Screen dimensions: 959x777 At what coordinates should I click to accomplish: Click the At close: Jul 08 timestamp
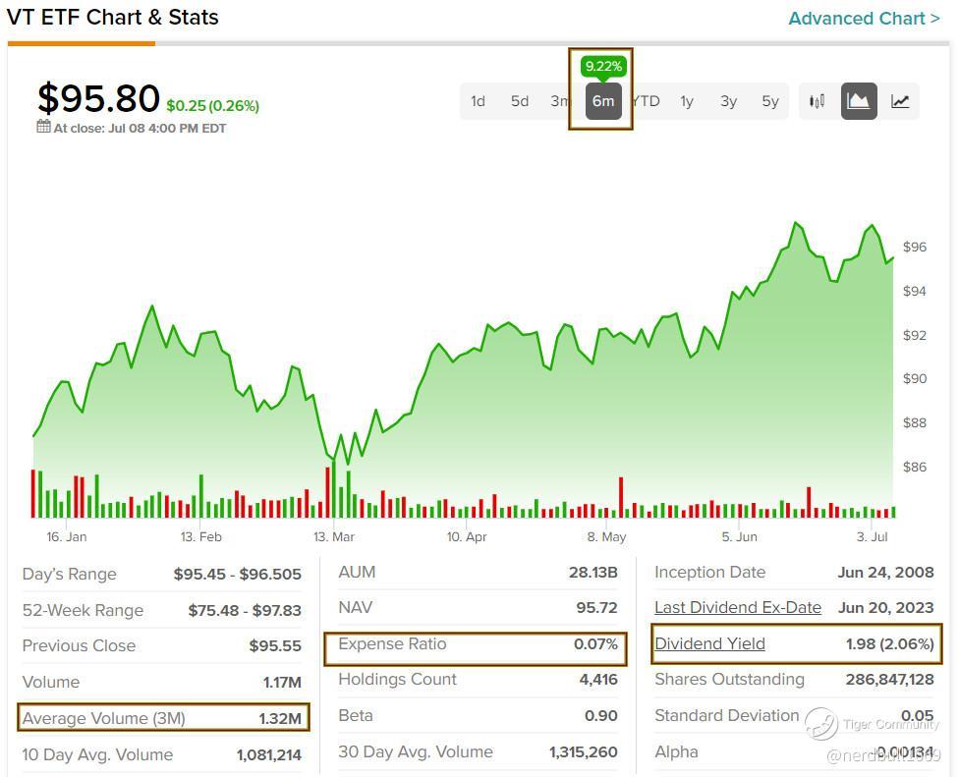pos(140,129)
